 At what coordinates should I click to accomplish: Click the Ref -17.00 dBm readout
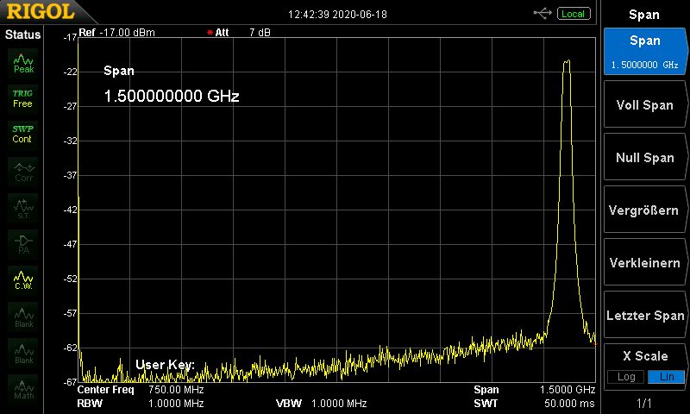coord(116,33)
